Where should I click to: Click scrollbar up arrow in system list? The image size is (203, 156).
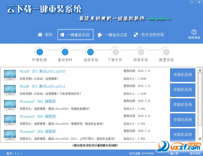(x=200, y=70)
